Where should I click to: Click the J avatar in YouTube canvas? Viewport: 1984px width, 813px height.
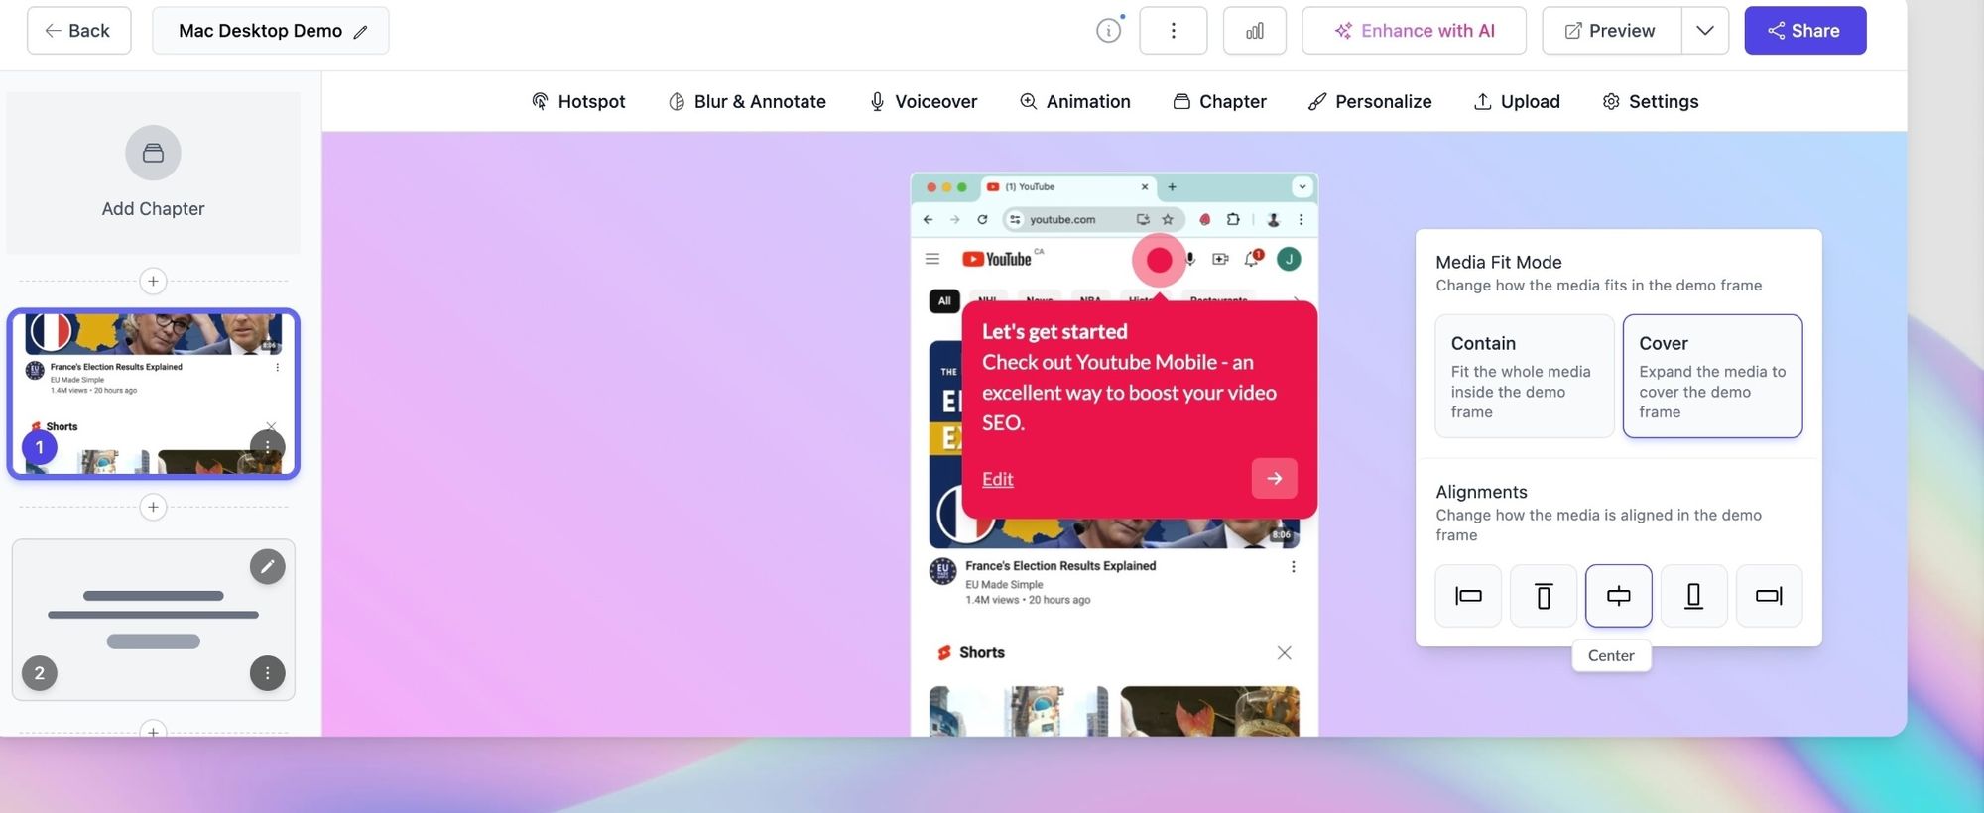[x=1289, y=259]
